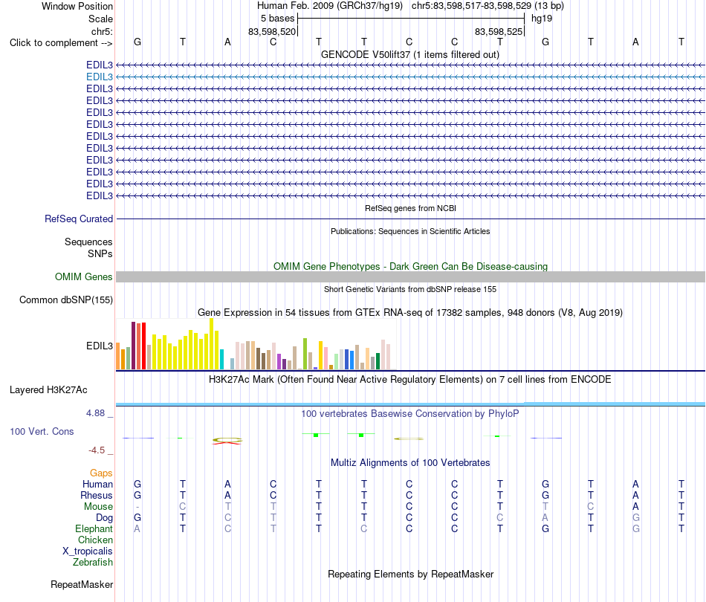Screen dimensions: 706x602
Task: Click the -4.5 lower scale value
Action: (97, 450)
